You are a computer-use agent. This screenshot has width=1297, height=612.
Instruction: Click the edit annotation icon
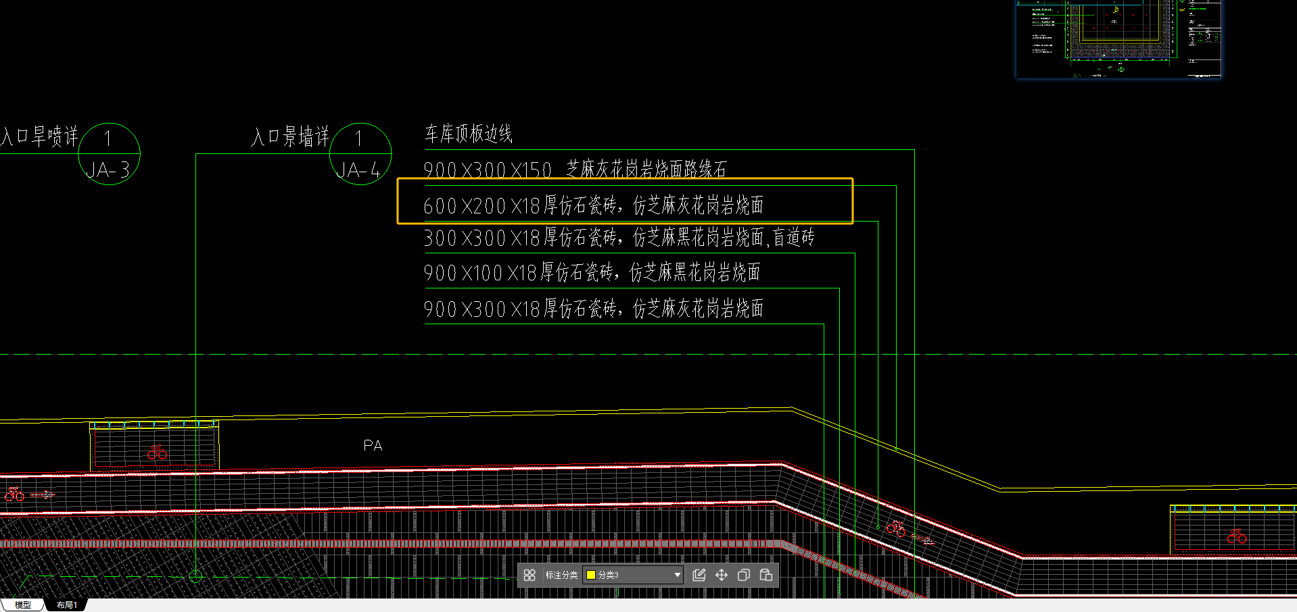pyautogui.click(x=699, y=575)
